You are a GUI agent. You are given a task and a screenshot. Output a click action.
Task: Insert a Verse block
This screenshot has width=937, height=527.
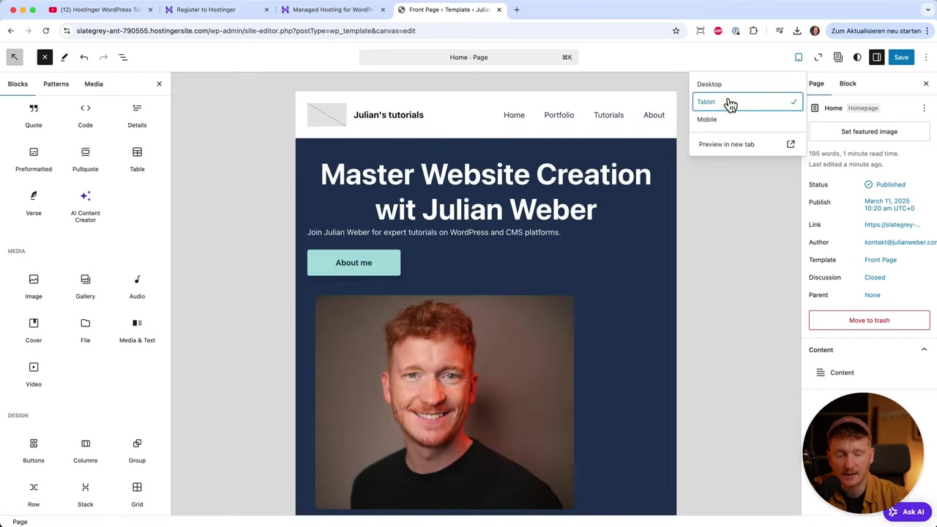coord(34,203)
